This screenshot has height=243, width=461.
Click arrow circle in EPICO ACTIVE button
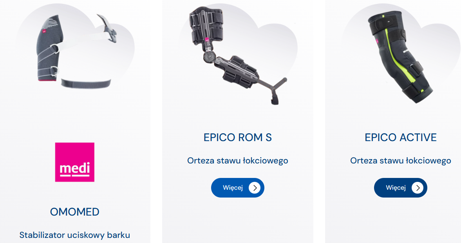coord(418,188)
